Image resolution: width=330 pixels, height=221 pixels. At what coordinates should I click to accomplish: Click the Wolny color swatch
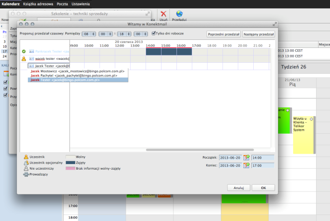pyautogui.click(x=70, y=157)
